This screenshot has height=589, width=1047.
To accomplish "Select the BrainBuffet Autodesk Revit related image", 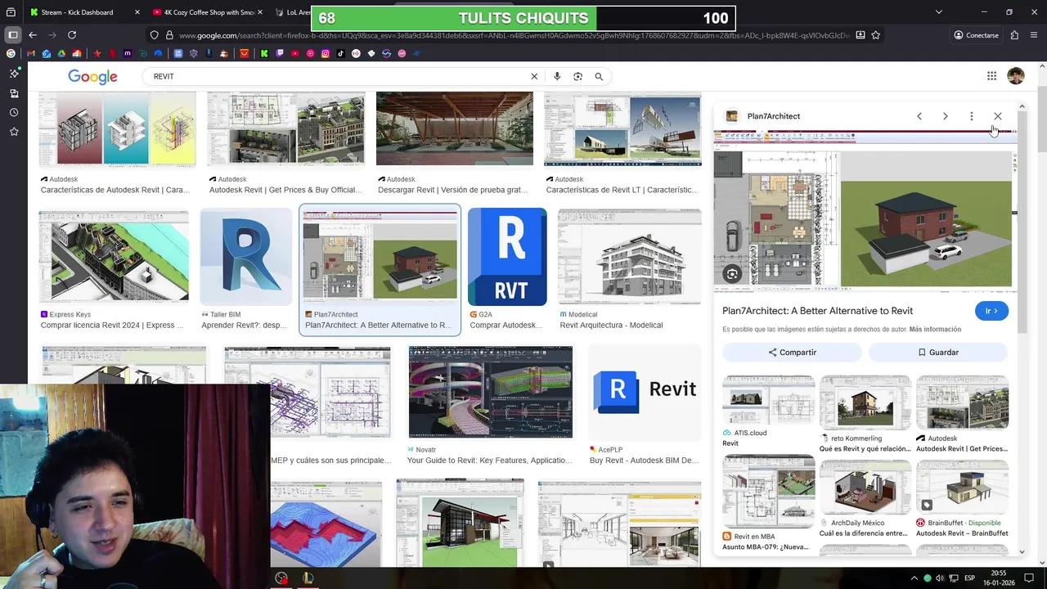I will pyautogui.click(x=962, y=488).
